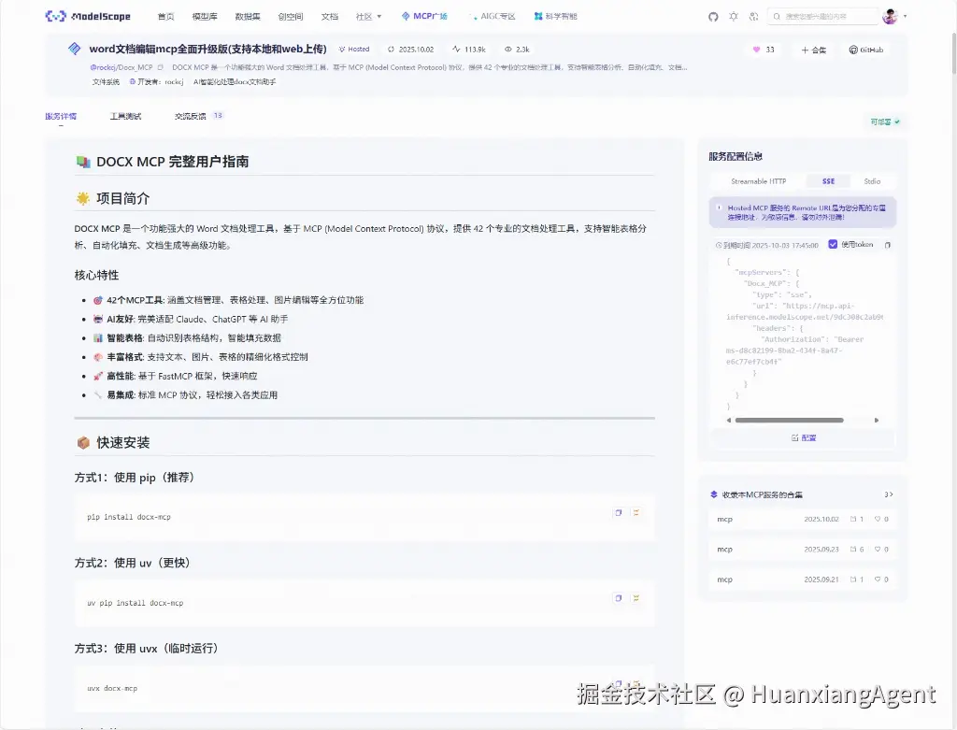The height and width of the screenshot is (730, 957).
Task: Copy the server config JSON with token
Action: click(x=887, y=245)
